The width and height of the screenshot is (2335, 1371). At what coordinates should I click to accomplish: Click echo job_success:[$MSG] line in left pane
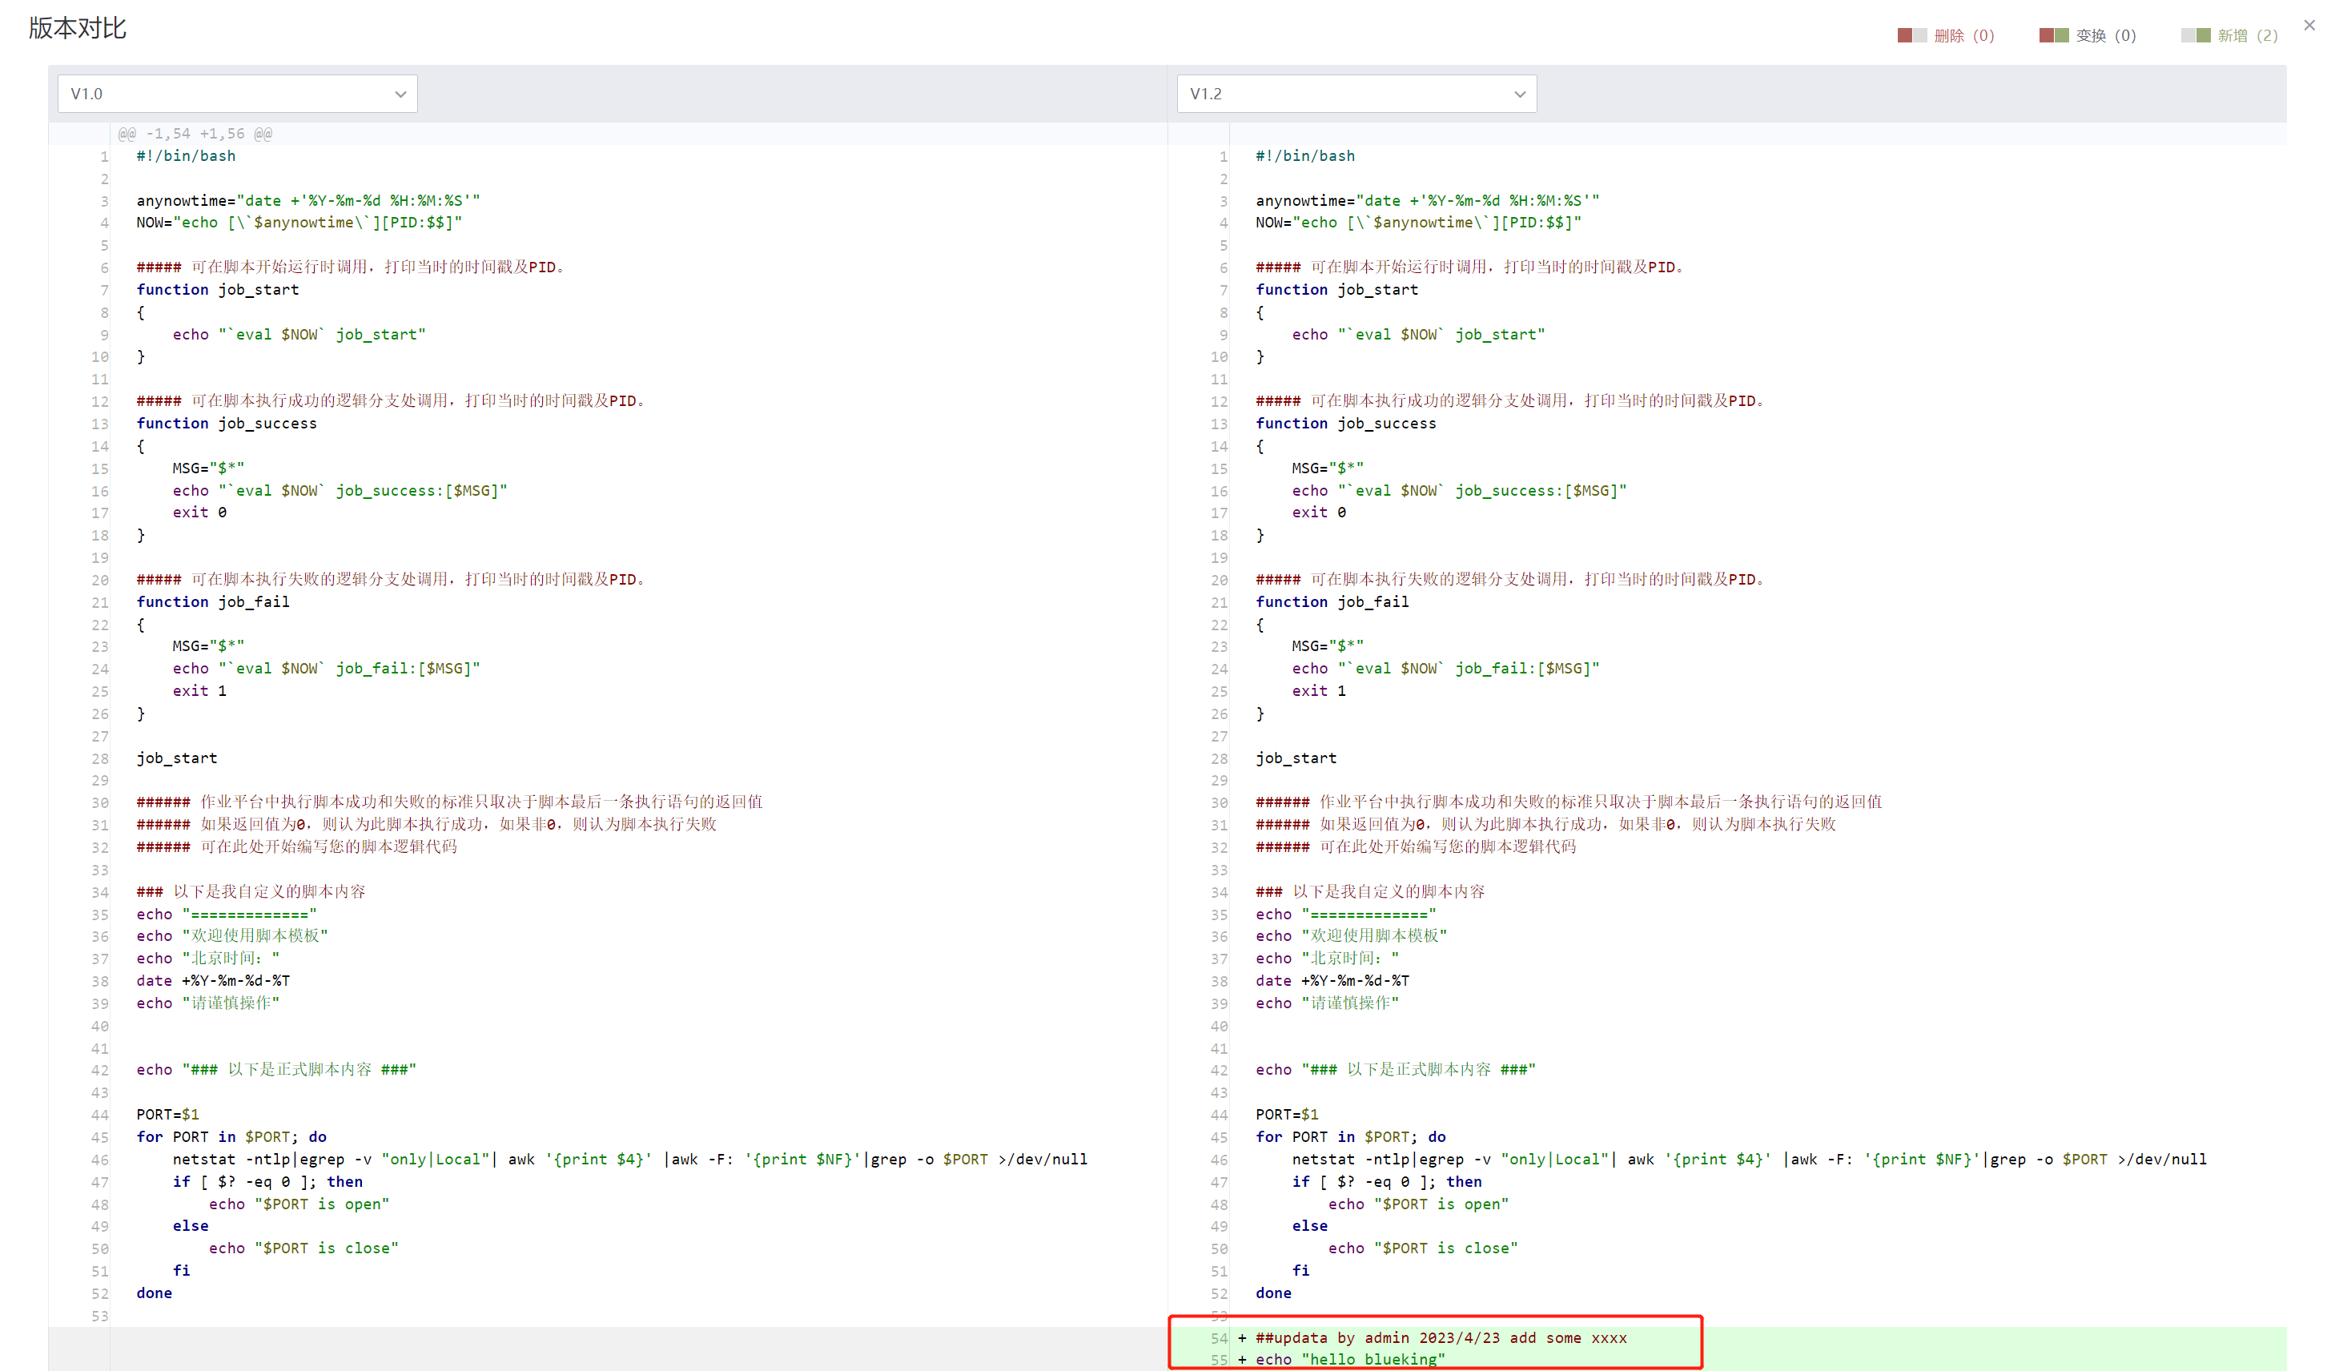pyautogui.click(x=340, y=490)
